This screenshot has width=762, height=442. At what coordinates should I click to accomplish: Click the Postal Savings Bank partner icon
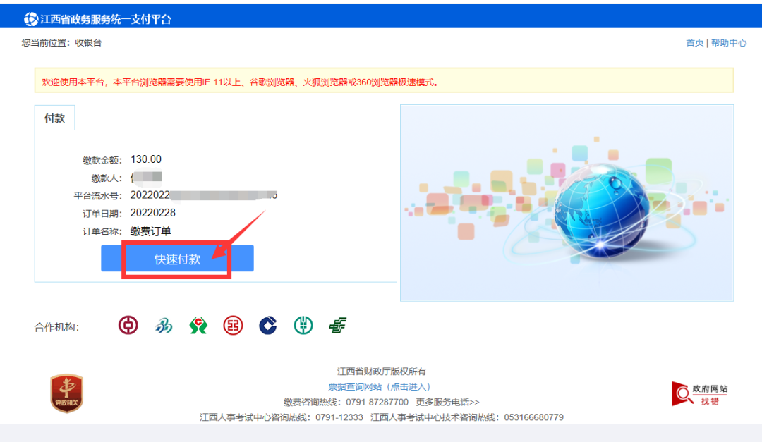[337, 326]
